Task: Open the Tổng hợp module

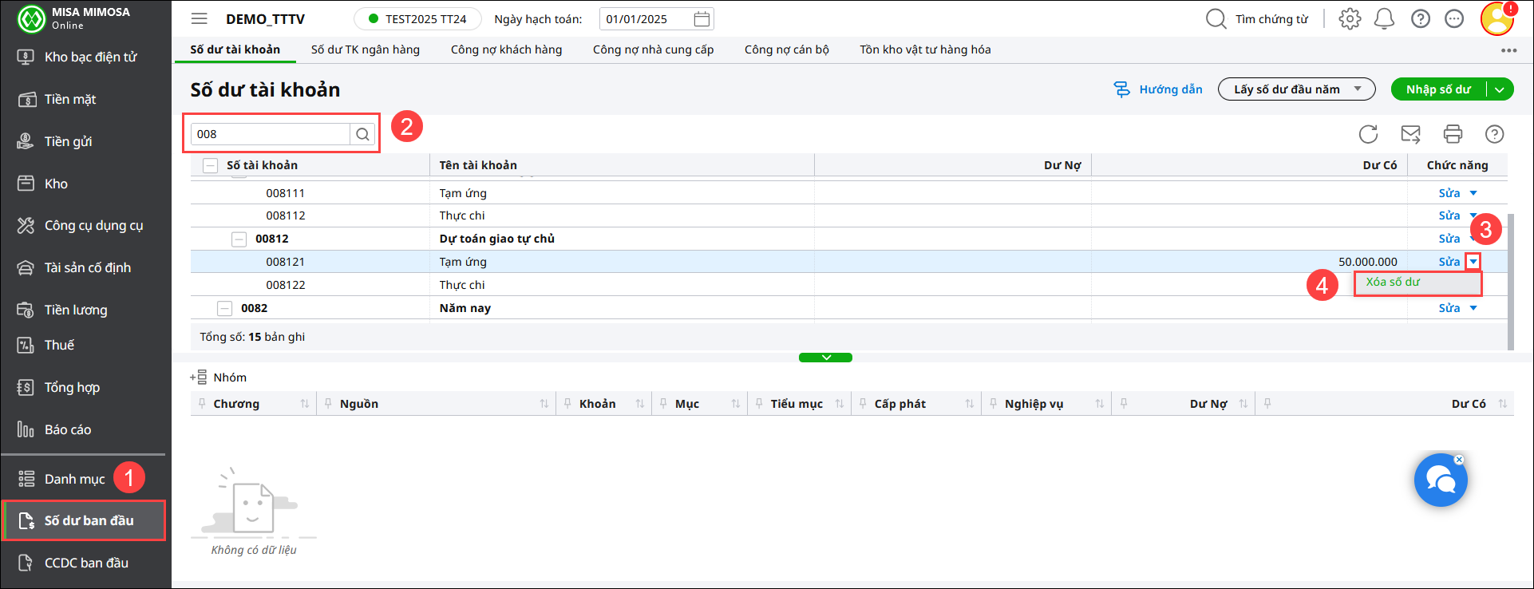Action: point(59,387)
